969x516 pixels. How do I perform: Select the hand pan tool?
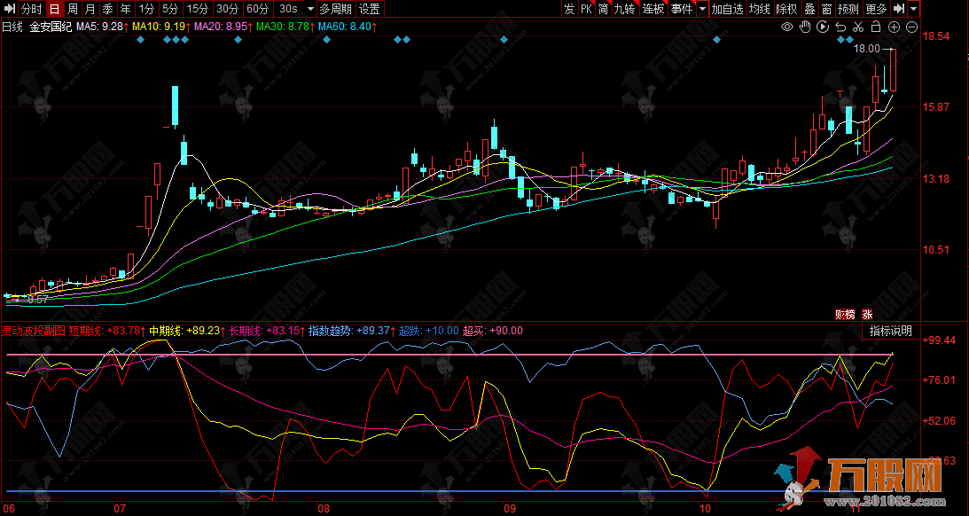click(x=805, y=27)
